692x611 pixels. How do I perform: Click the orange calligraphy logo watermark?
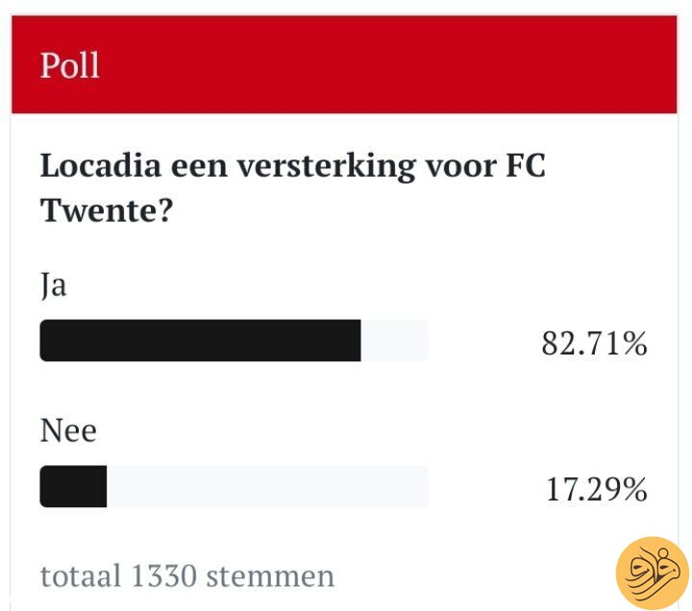click(653, 574)
